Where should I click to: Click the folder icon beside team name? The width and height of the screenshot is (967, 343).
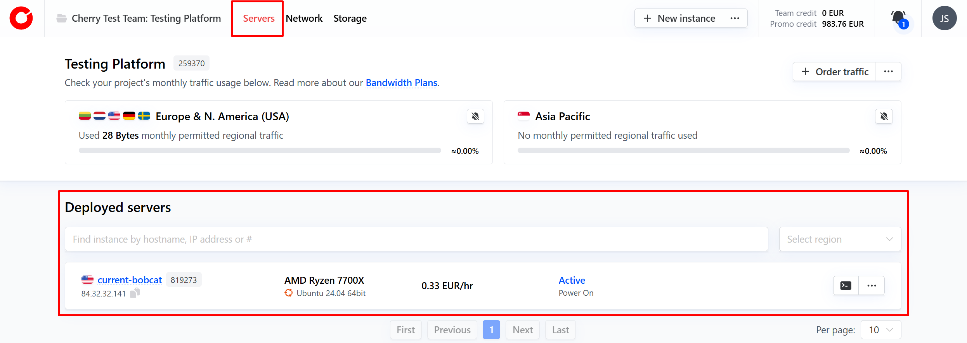[x=61, y=18]
